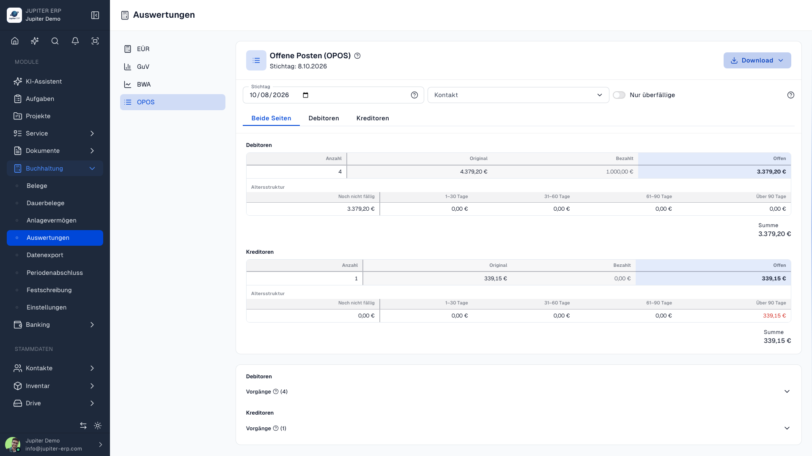Screen dimensions: 812x456
Task: Open Datenexport under Buchhaltung
Action: click(55, 255)
